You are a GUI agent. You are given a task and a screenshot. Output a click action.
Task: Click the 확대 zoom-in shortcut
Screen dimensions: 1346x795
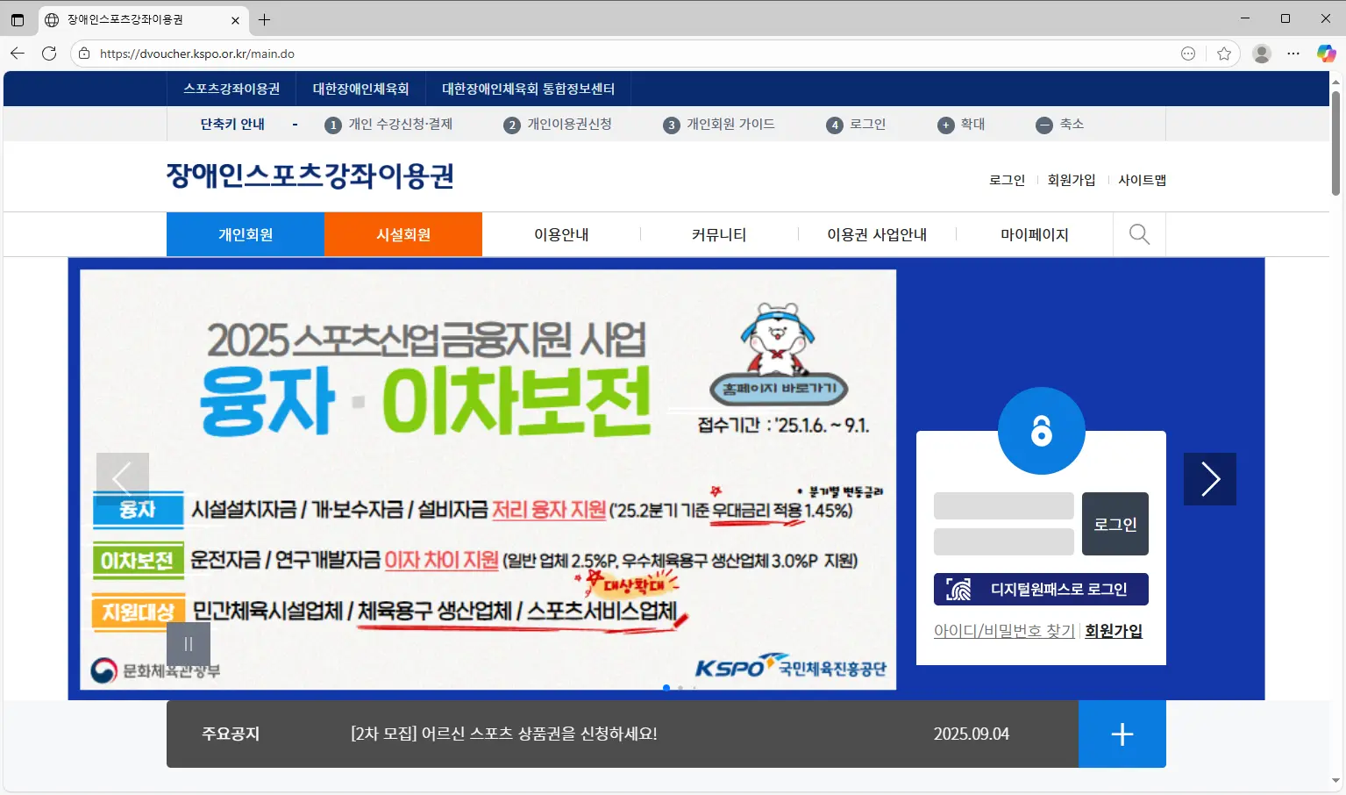962,125
